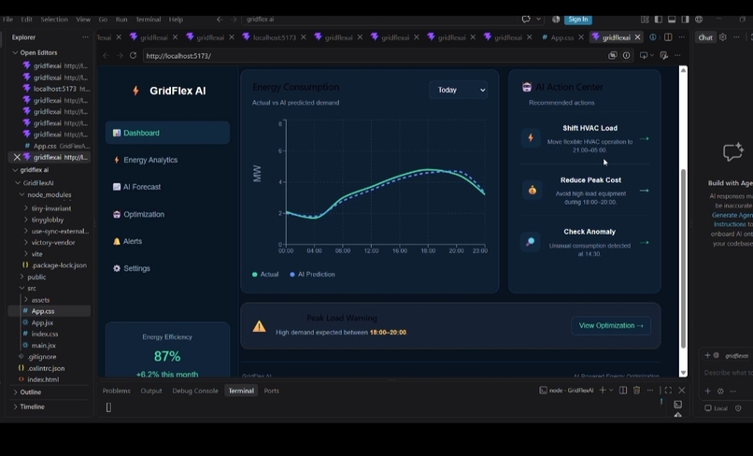Image resolution: width=753 pixels, height=456 pixels.
Task: Open the Terminal menu in menu bar
Action: [x=148, y=20]
